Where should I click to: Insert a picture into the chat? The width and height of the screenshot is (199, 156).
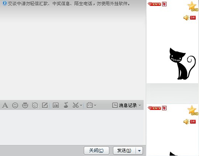pyautogui.click(x=56, y=105)
